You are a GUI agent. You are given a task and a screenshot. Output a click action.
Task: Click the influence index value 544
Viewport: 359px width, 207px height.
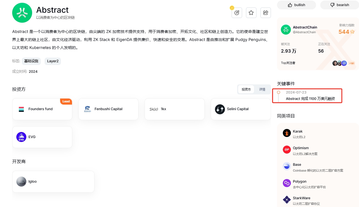tap(344, 32)
